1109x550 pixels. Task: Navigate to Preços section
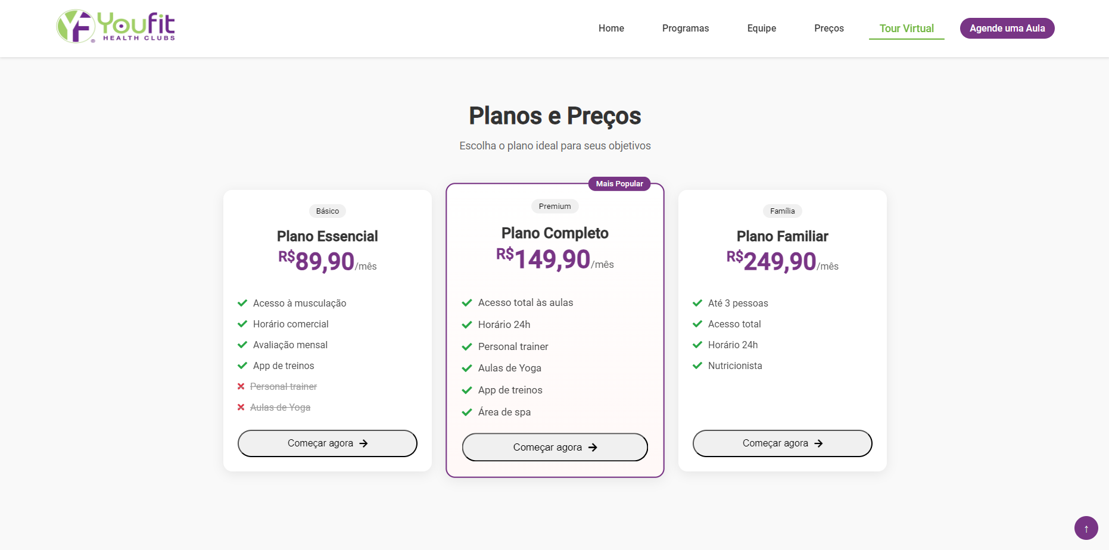coord(828,28)
